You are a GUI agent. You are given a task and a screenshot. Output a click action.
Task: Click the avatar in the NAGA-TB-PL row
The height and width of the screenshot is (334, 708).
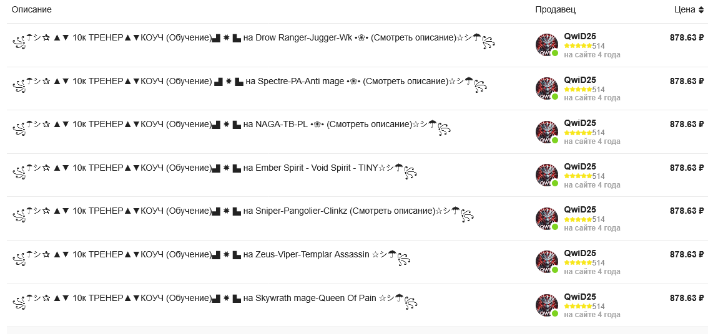coord(546,131)
